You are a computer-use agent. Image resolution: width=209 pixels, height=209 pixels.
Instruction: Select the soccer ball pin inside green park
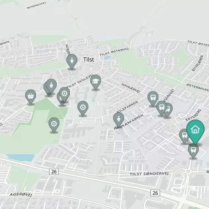pyautogui.click(x=54, y=125)
